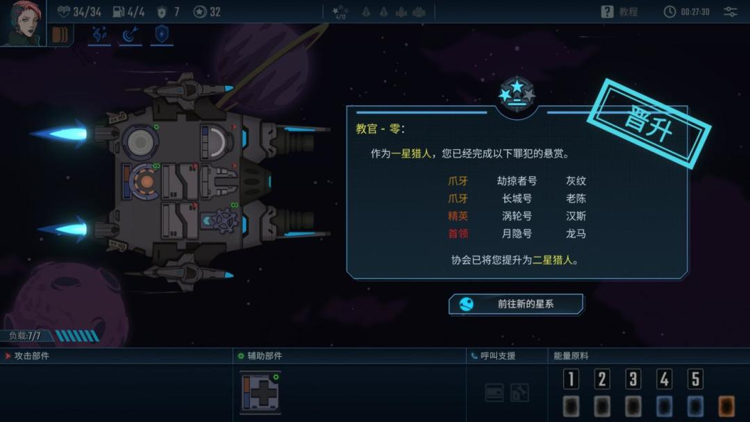
Task: Select the targeting radar skill icon
Action: pos(130,35)
